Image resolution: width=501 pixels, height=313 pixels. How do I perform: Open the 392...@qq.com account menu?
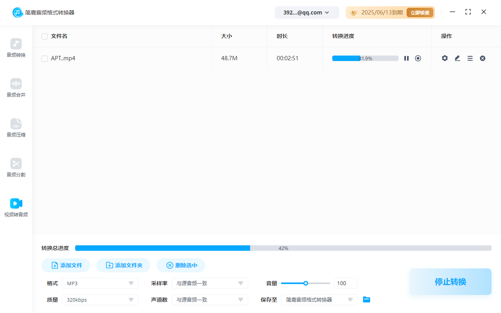(x=307, y=12)
